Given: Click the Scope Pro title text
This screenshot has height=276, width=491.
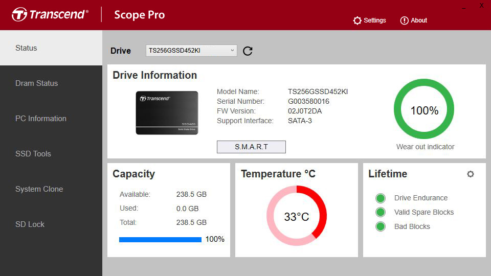Looking at the screenshot, I should tap(139, 15).
